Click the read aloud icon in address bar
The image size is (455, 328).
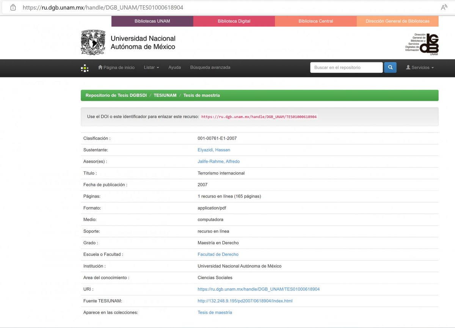coord(444,7)
